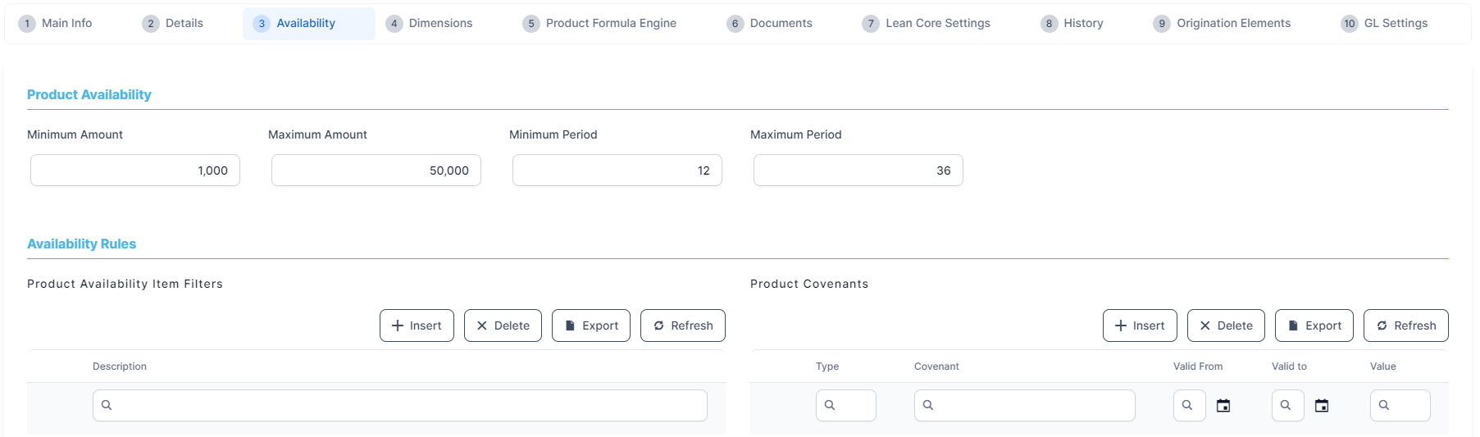Delete selected Product Availability Item Filter

(x=503, y=325)
